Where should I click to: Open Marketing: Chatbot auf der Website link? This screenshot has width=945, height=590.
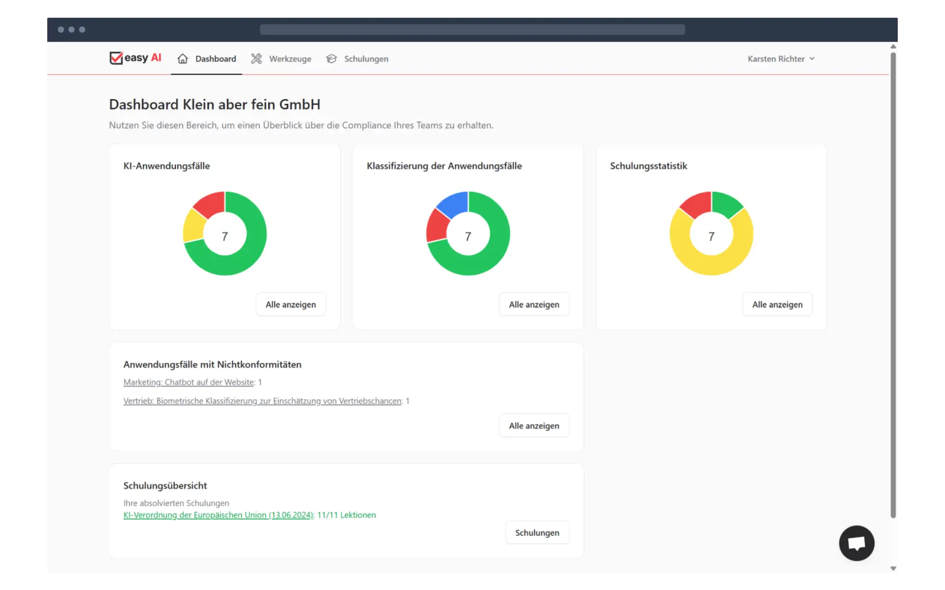click(189, 382)
